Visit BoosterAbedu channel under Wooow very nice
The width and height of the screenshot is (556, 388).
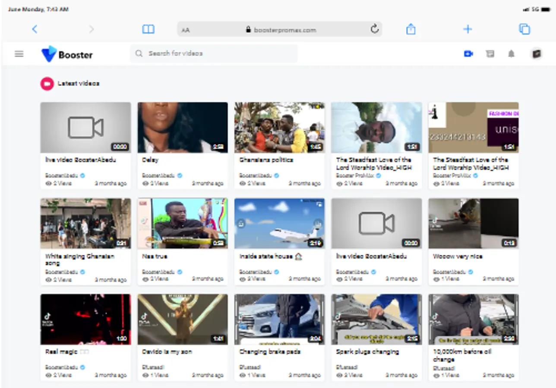coord(449,272)
